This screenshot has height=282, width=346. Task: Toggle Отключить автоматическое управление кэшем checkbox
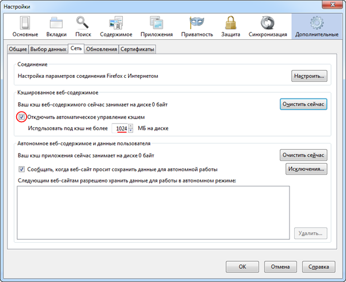pyautogui.click(x=21, y=117)
